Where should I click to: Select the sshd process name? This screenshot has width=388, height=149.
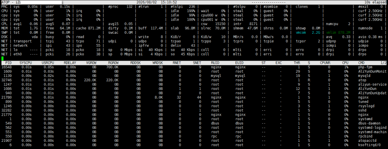tap(362, 110)
